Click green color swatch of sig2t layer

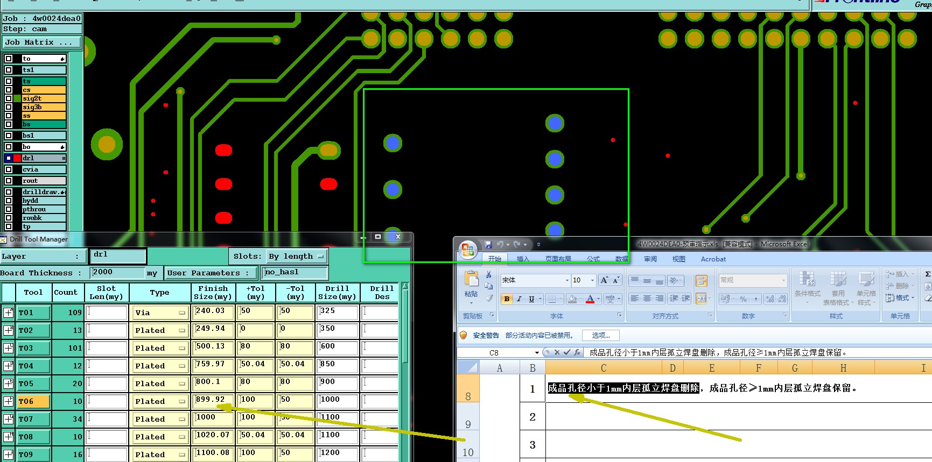pyautogui.click(x=17, y=98)
